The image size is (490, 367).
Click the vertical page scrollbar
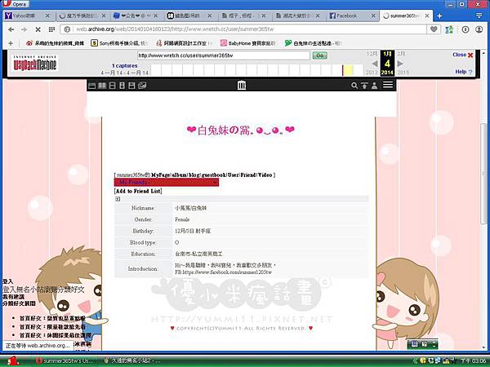[483, 173]
